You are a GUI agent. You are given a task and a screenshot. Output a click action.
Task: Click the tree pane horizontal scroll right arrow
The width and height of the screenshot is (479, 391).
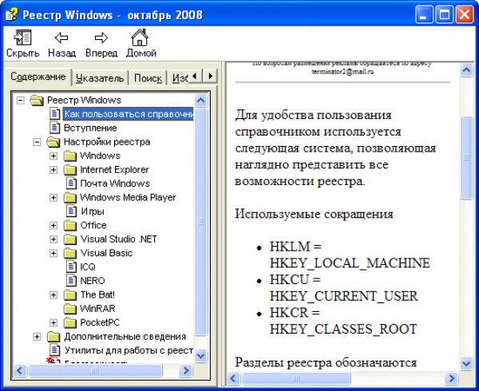[185, 371]
